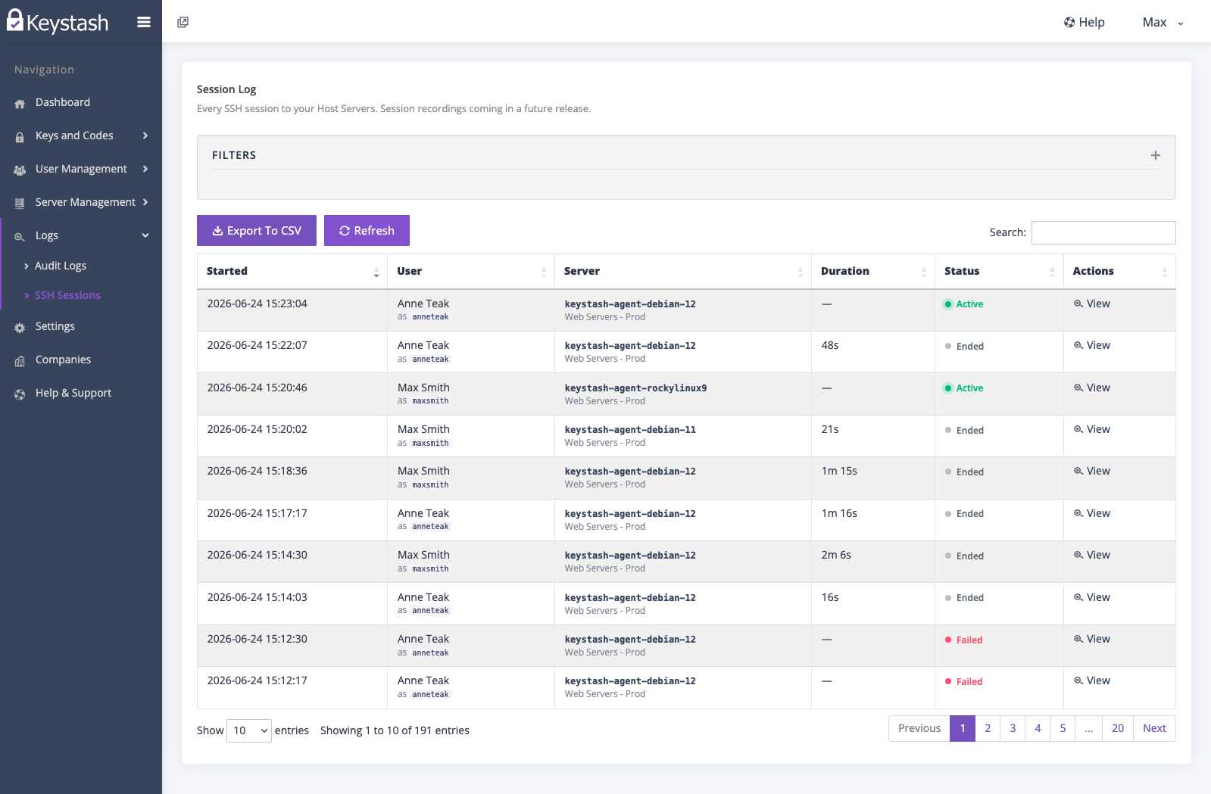View the 15:12:17 failed session
1211x794 pixels.
pyautogui.click(x=1092, y=680)
